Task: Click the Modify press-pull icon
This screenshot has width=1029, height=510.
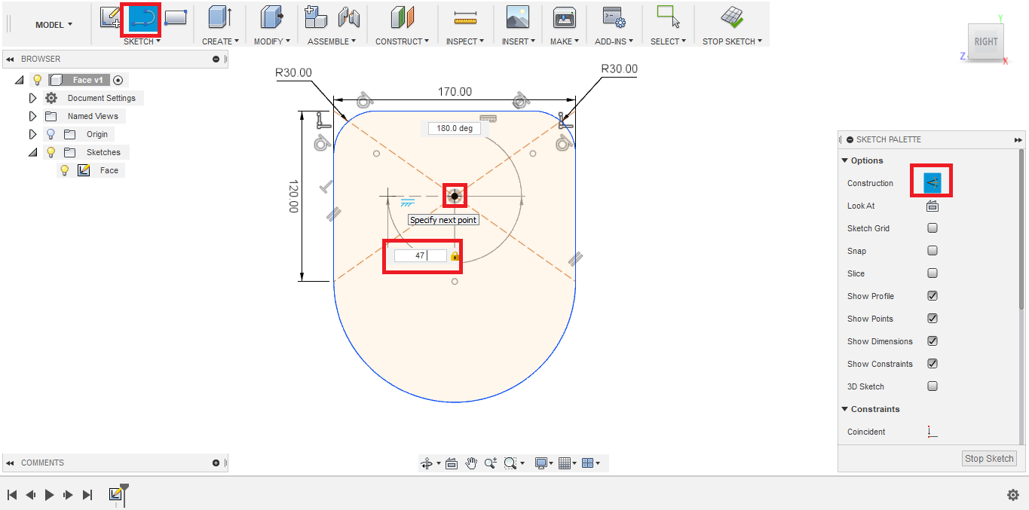Action: tap(271, 17)
